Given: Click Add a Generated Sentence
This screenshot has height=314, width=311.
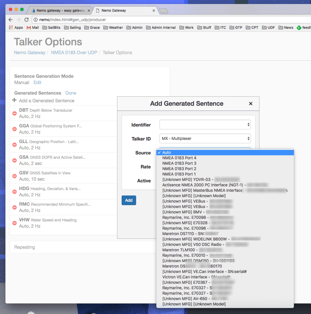Looking at the screenshot, I should click(47, 101).
